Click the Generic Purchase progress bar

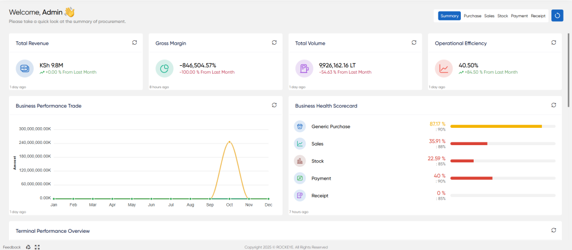[503, 127]
